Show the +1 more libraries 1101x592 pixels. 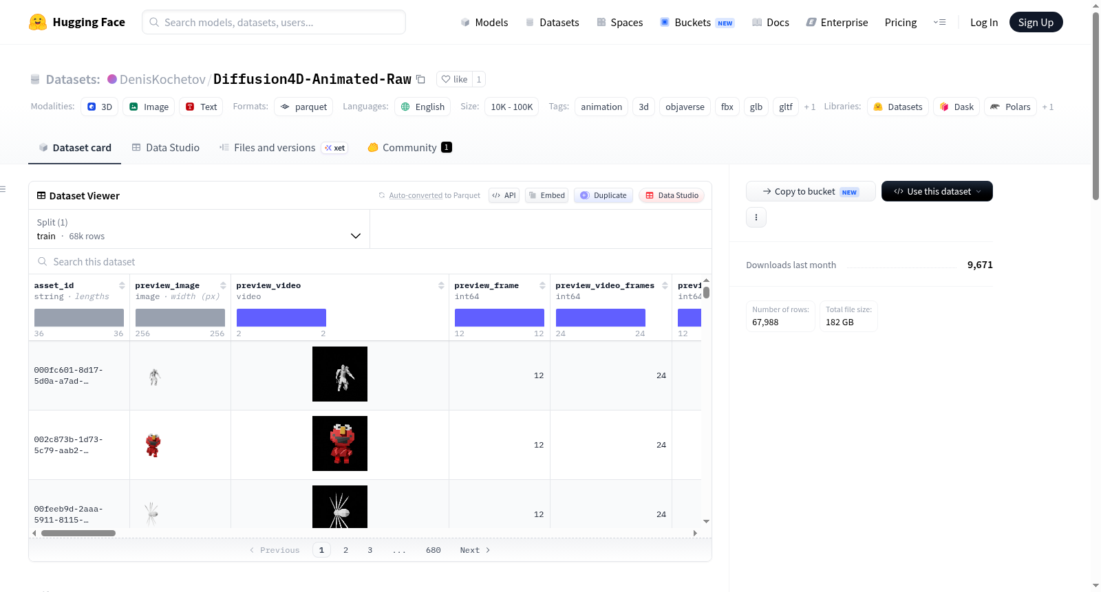(1047, 107)
